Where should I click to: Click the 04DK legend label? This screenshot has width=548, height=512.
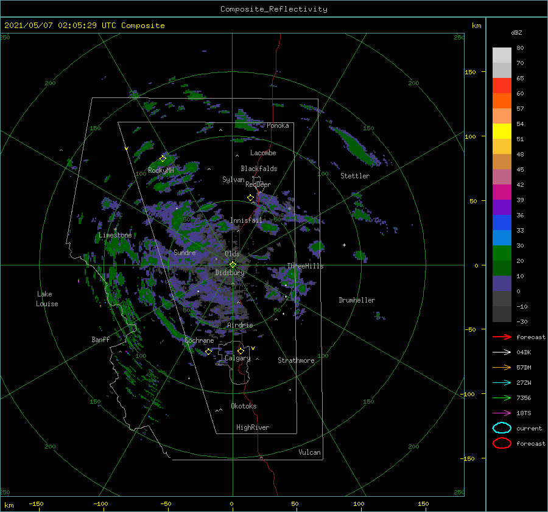click(524, 352)
